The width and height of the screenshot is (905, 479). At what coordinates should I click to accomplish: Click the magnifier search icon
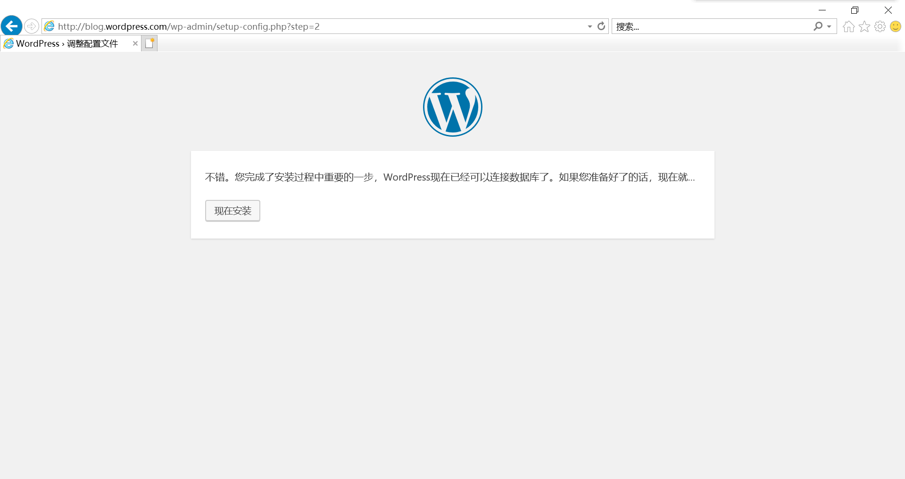(x=818, y=26)
